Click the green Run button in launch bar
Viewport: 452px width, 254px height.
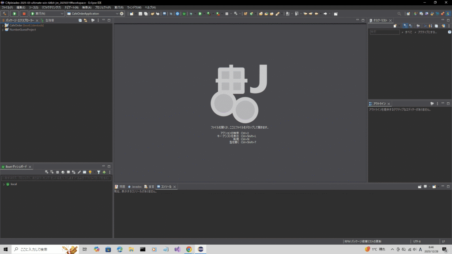[x=15, y=14]
